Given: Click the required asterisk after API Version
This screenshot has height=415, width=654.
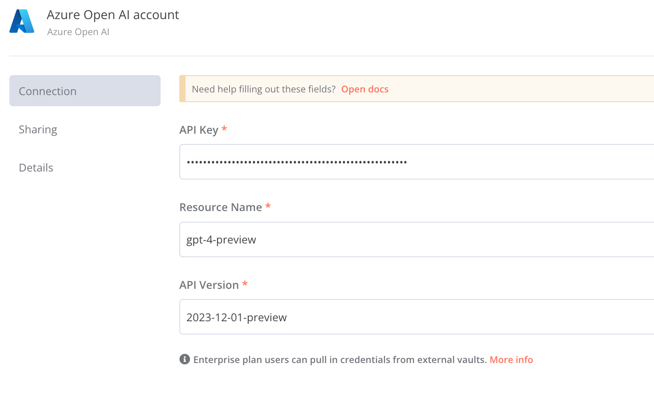Looking at the screenshot, I should (245, 284).
